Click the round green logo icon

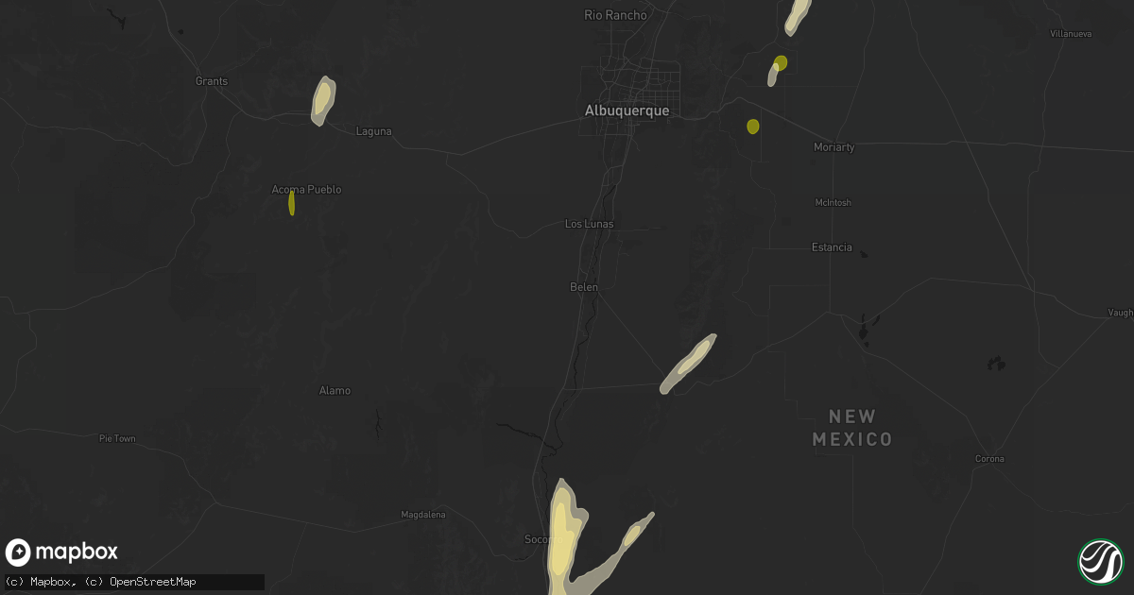click(1100, 561)
